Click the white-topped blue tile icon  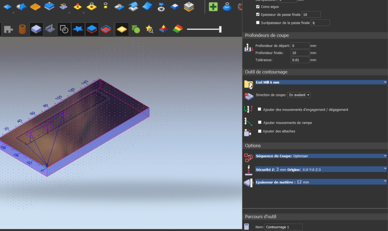[x=175, y=7]
